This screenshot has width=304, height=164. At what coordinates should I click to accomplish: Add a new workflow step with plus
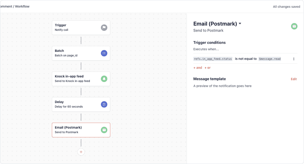pyautogui.click(x=81, y=152)
